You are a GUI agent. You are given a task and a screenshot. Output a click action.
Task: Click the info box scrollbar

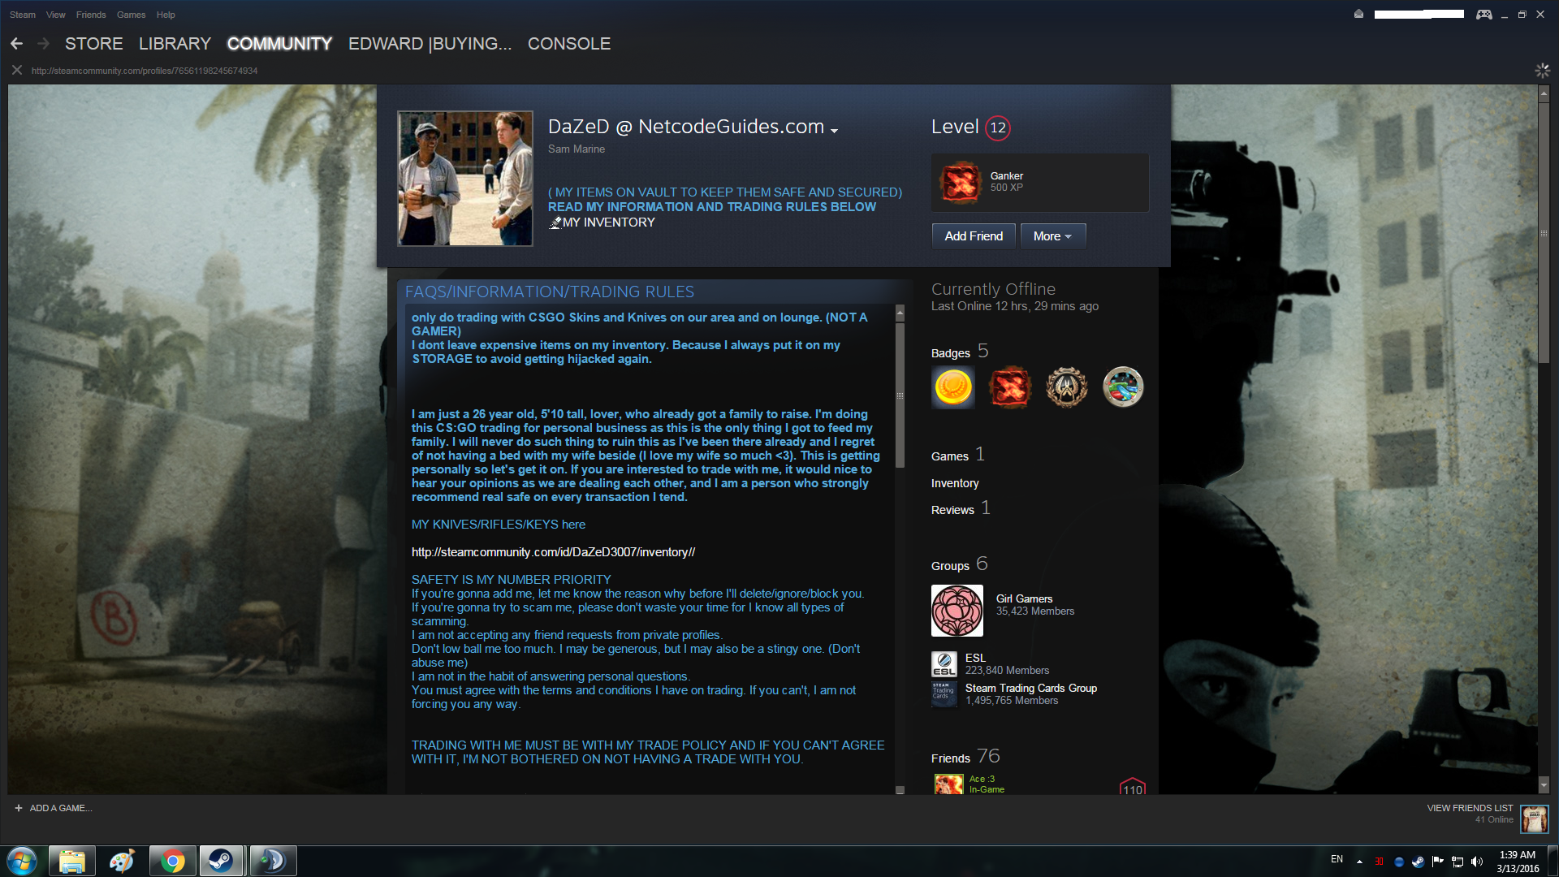[x=900, y=396]
